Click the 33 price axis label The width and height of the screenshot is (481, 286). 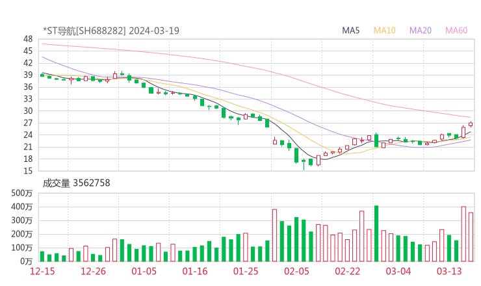point(28,99)
